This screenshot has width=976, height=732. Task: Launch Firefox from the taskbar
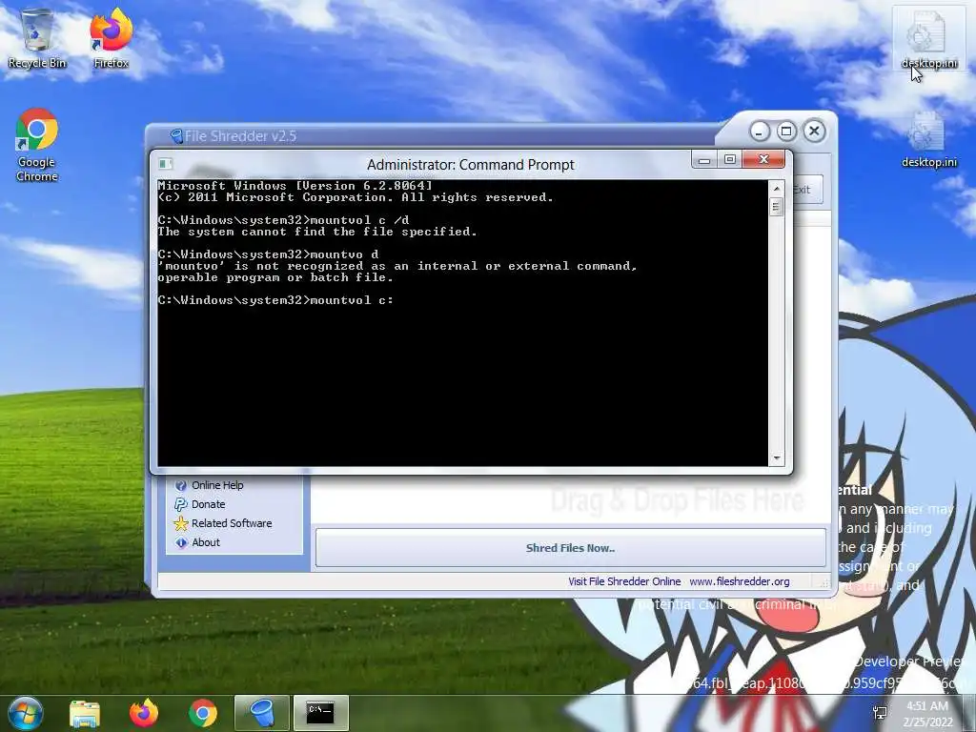pyautogui.click(x=144, y=713)
